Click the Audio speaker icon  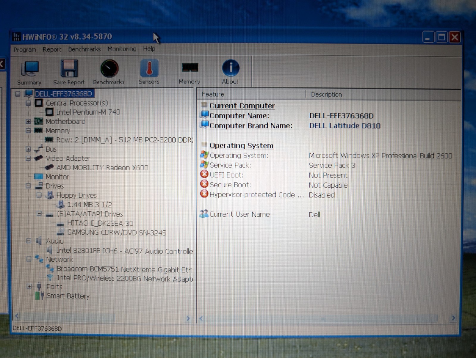[x=39, y=241]
